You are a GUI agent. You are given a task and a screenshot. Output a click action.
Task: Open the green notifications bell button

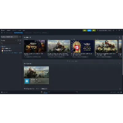pyautogui.click(x=94, y=30)
